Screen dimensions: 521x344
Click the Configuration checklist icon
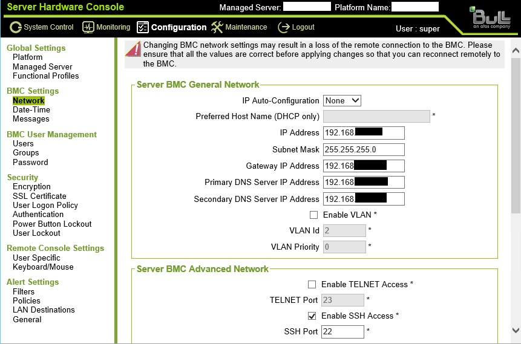coord(143,27)
